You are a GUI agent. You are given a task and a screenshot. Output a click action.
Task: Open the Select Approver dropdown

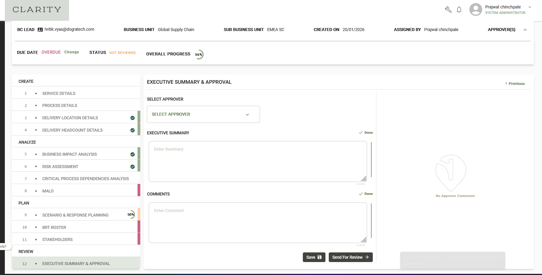click(203, 114)
